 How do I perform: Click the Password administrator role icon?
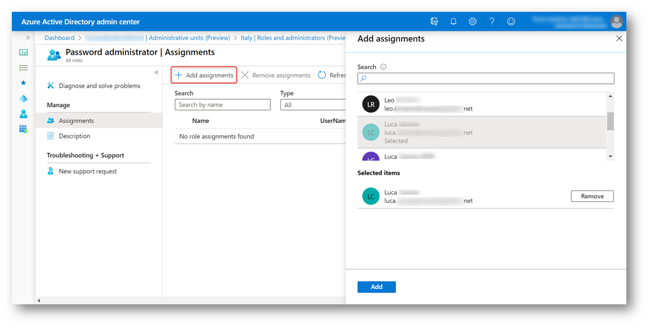pyautogui.click(x=54, y=55)
